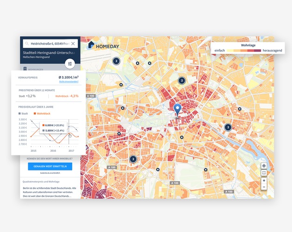Select the easternmost single map marker
This screenshot has height=232, width=292.
tap(240, 109)
